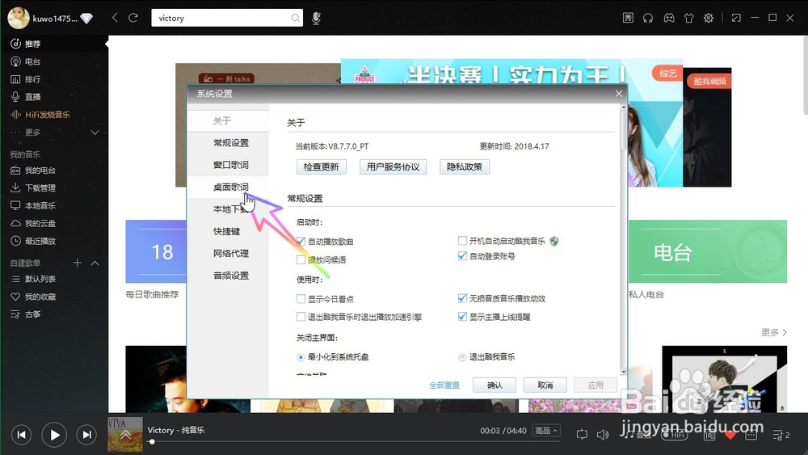Select 桌面歌词 tab in settings

228,187
